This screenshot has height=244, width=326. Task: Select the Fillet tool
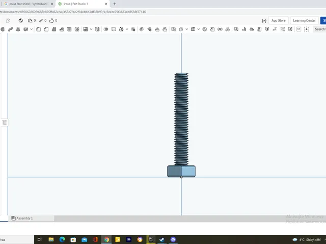(x=39, y=29)
